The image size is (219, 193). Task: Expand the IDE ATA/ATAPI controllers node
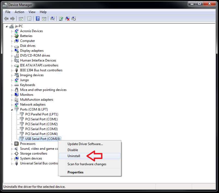[x=12, y=65]
